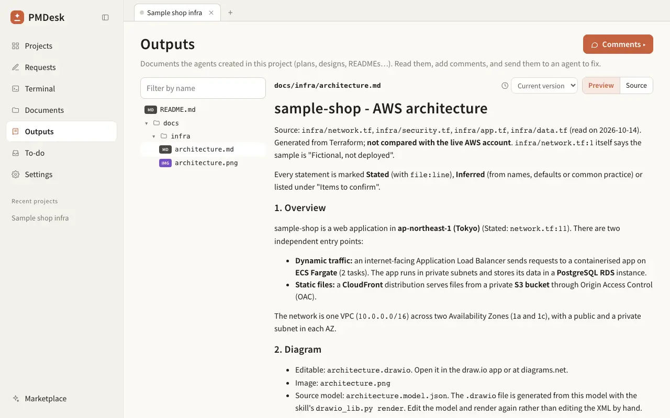
Task: Click the Outputs page heading
Action: 167,44
